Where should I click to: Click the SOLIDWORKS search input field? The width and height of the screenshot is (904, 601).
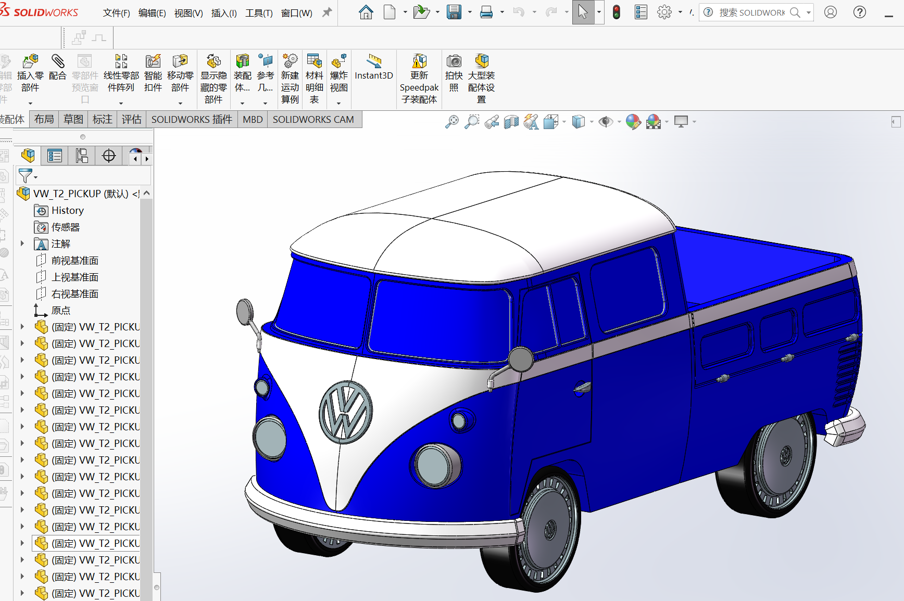point(752,12)
